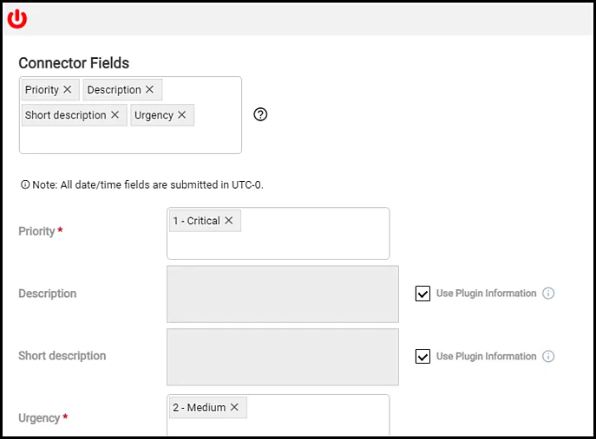Viewport: 596px width, 439px height.
Task: Remove the Priority tag from Connector Fields
Action: point(68,89)
